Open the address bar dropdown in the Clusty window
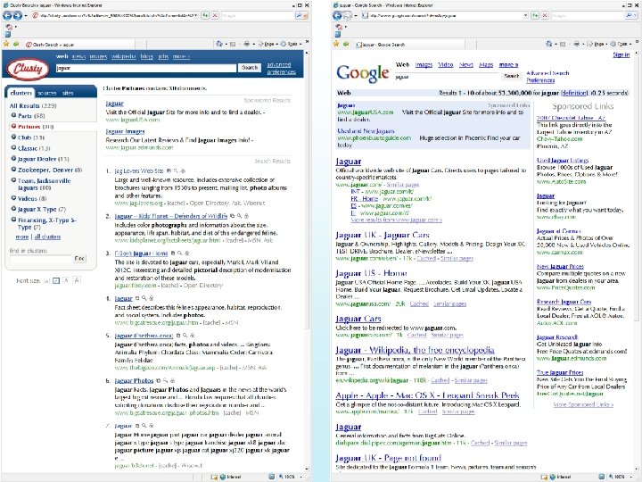642x482 pixels. click(195, 15)
